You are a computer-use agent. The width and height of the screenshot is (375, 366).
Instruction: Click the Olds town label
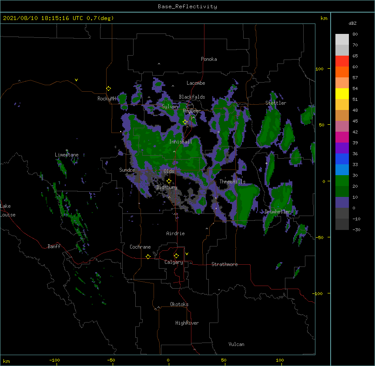click(169, 171)
